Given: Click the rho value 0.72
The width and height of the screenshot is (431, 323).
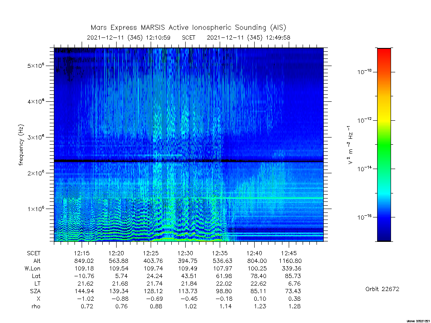Looking at the screenshot, I should [88, 306].
